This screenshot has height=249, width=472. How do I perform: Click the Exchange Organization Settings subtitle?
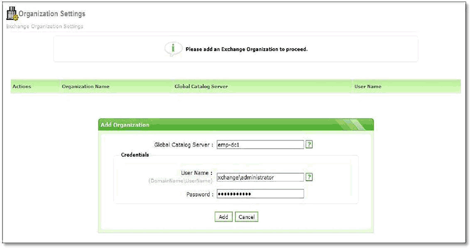coord(44,26)
